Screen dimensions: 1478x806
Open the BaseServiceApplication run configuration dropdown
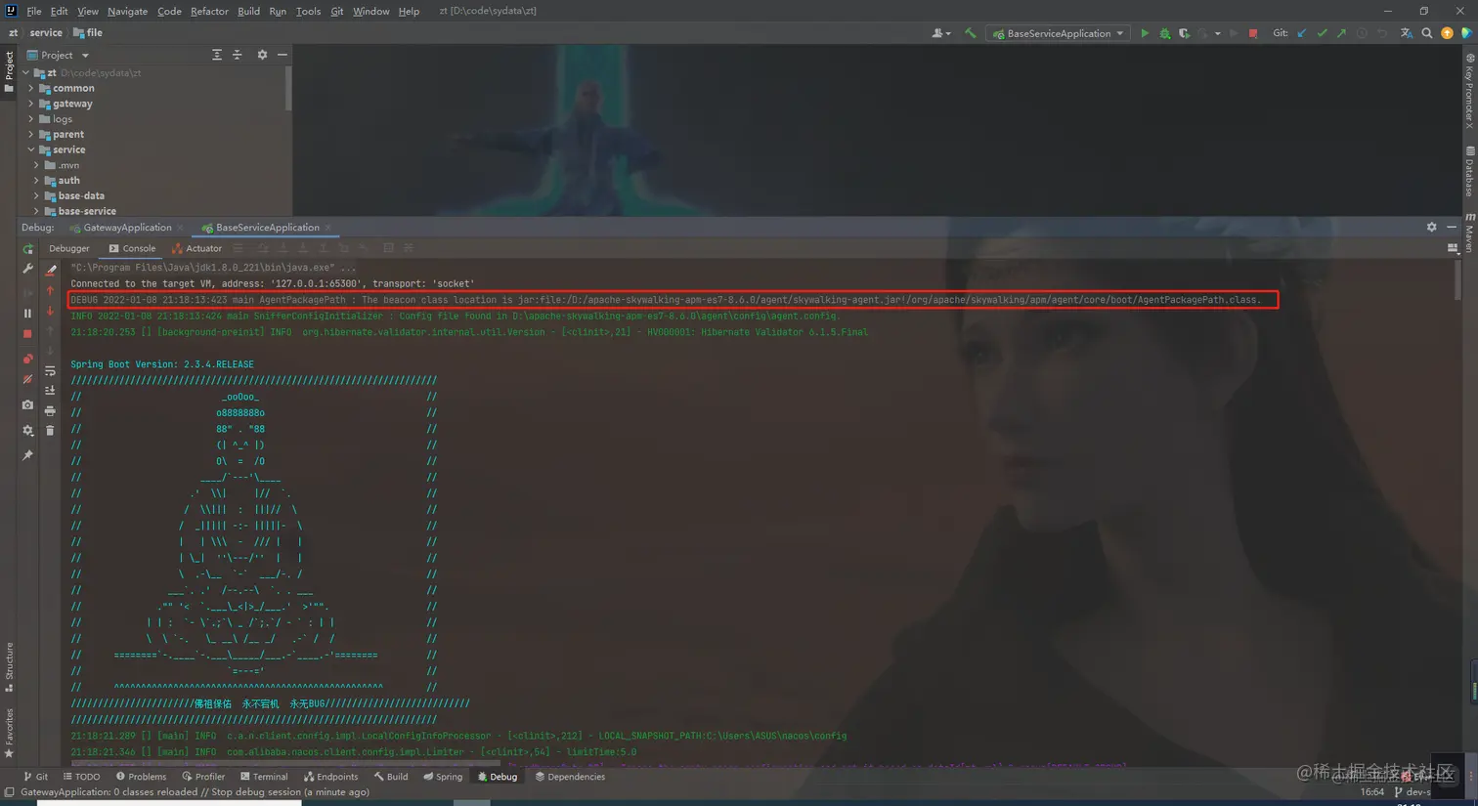1059,33
